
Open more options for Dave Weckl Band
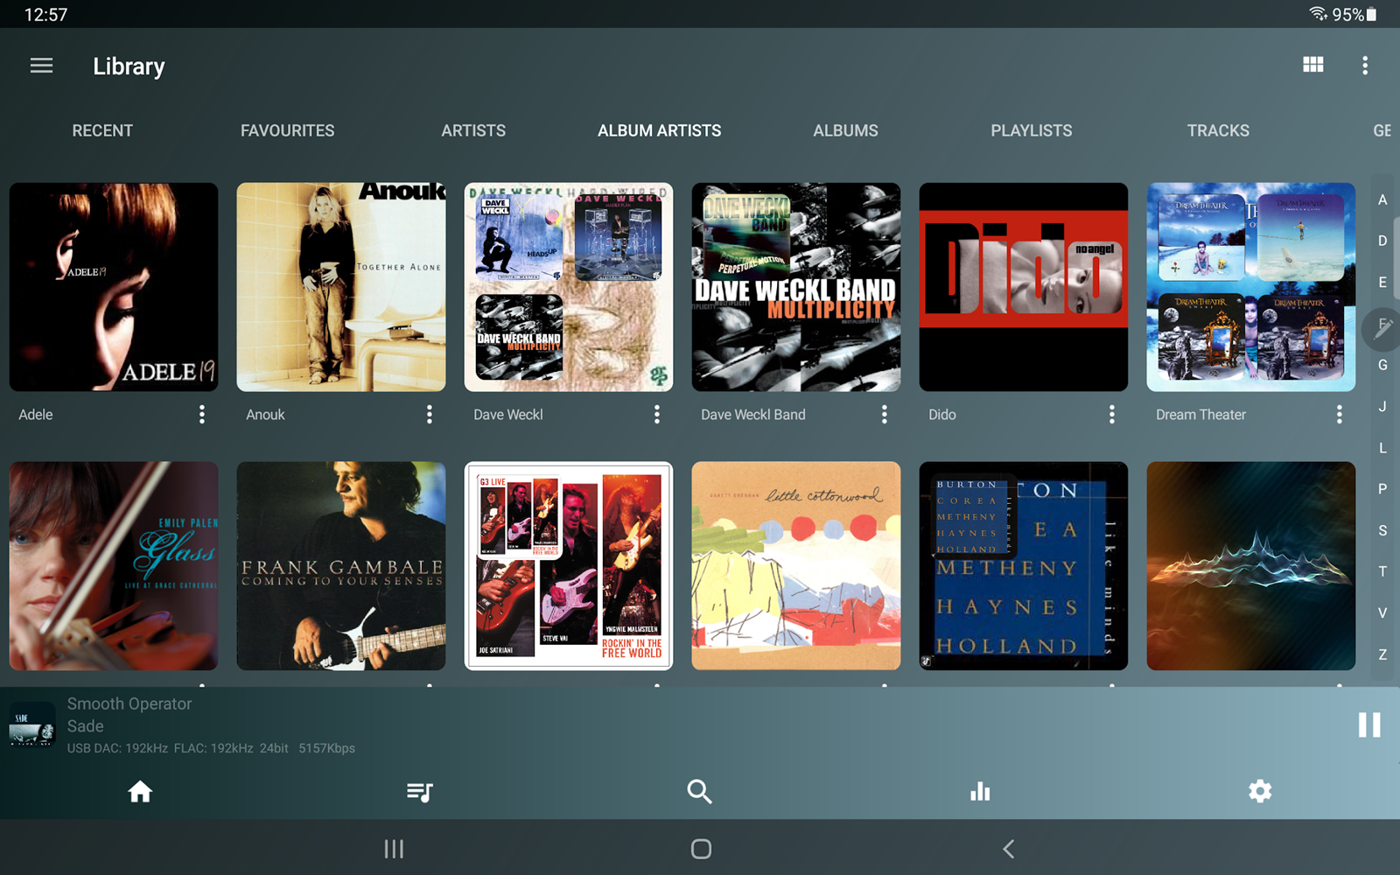(885, 415)
